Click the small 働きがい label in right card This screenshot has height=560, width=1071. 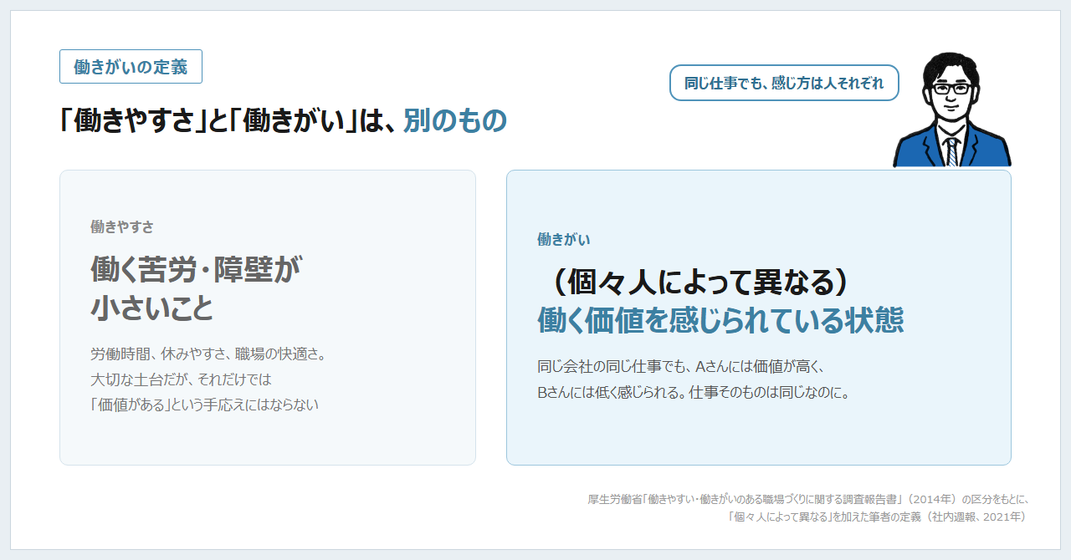tap(564, 239)
